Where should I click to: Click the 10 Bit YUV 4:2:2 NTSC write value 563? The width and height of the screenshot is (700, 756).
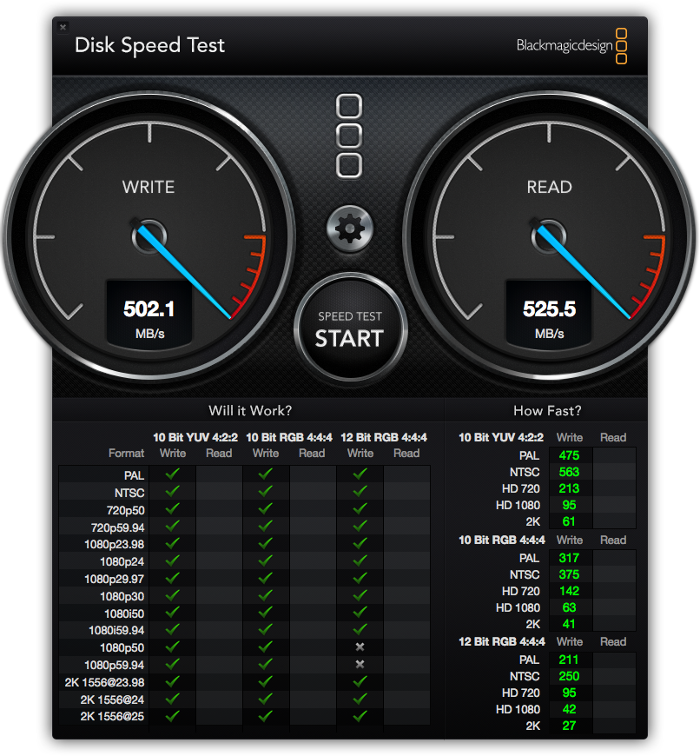point(569,472)
